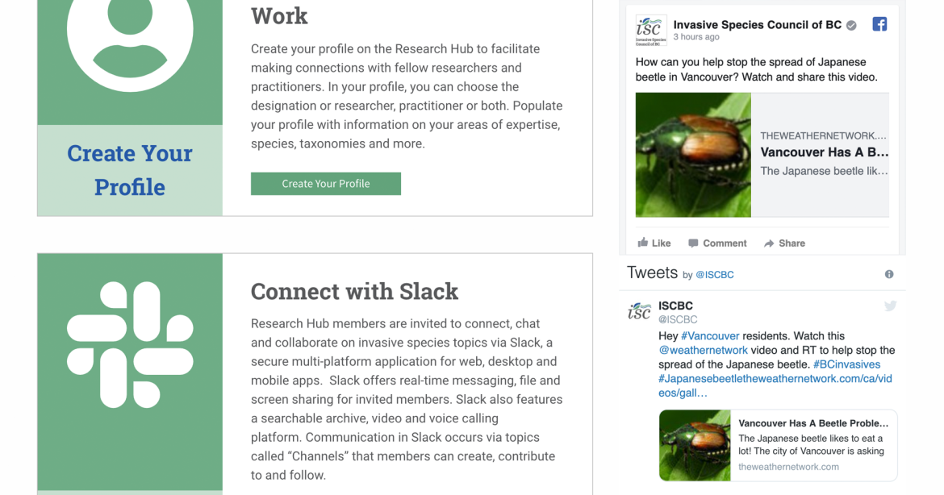Screen dimensions: 944x495
Task: Click the profile avatar icon
Action: click(130, 32)
